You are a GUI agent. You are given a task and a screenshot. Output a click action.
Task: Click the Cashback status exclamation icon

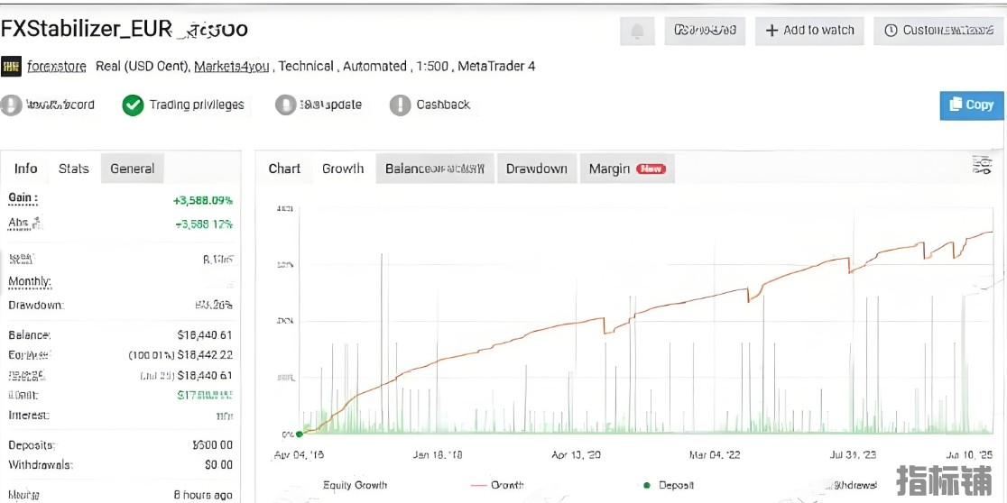pyautogui.click(x=400, y=105)
